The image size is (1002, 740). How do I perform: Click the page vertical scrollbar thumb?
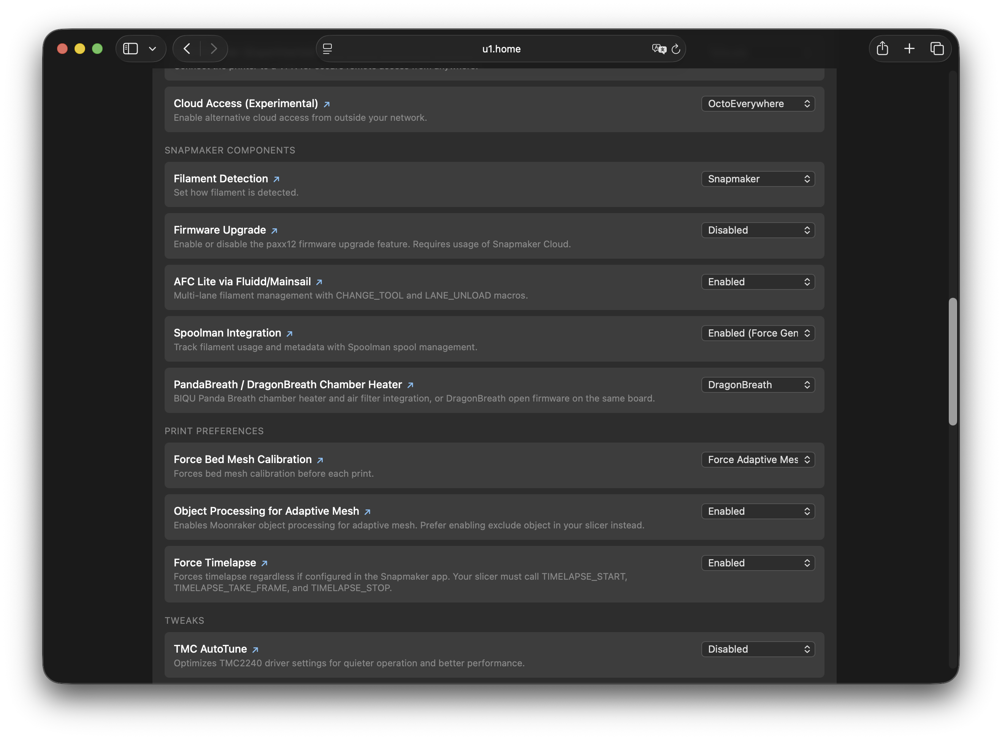click(x=953, y=362)
